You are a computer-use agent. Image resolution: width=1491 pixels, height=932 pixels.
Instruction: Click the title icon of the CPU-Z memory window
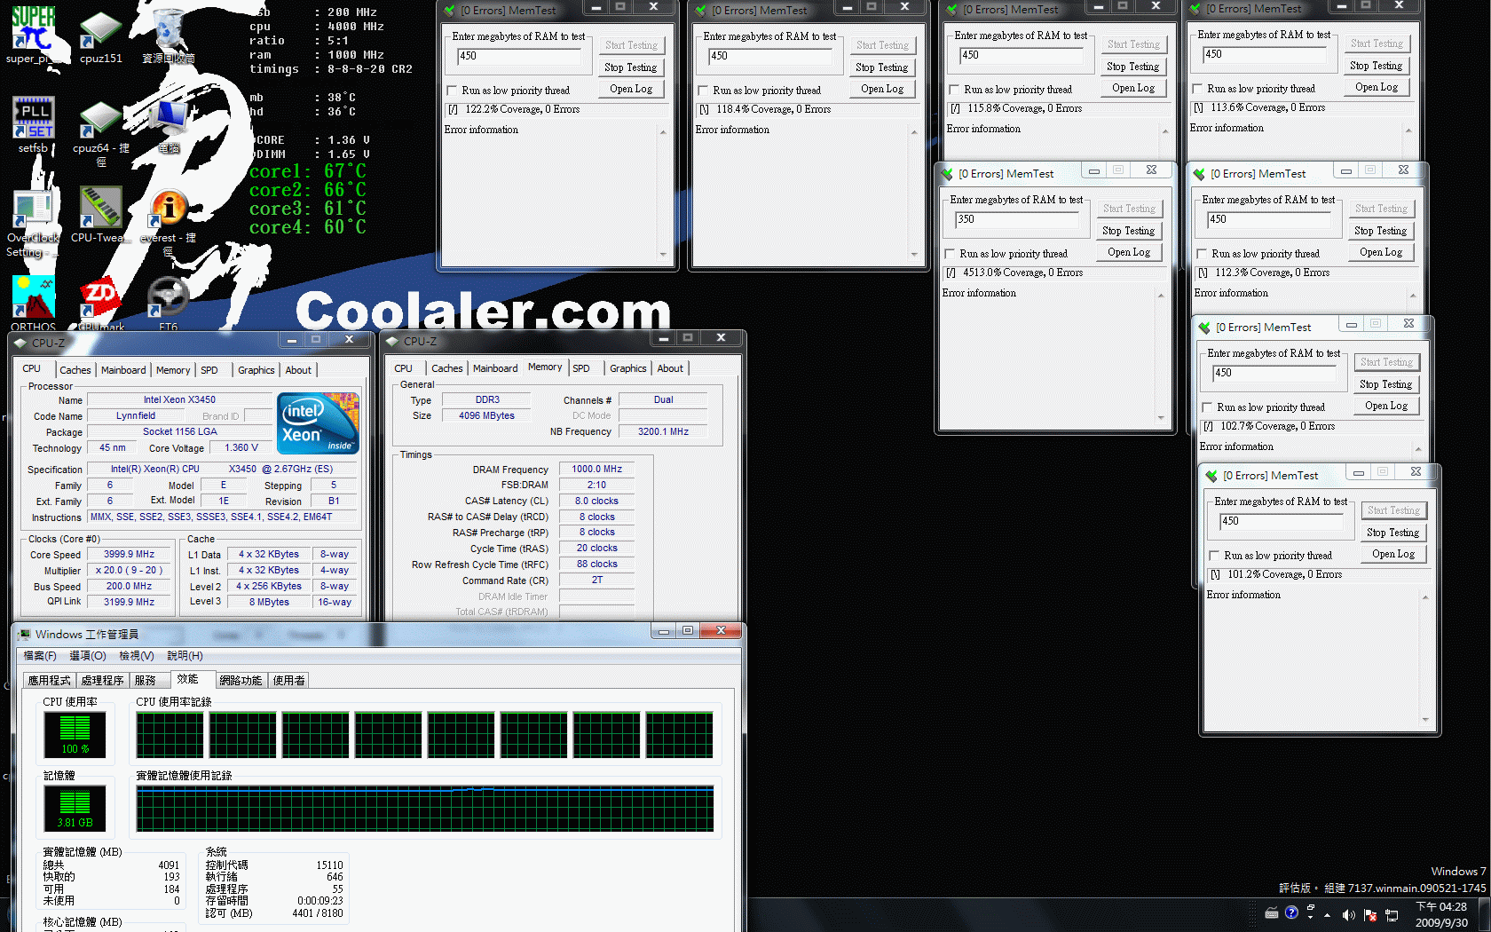coord(392,341)
